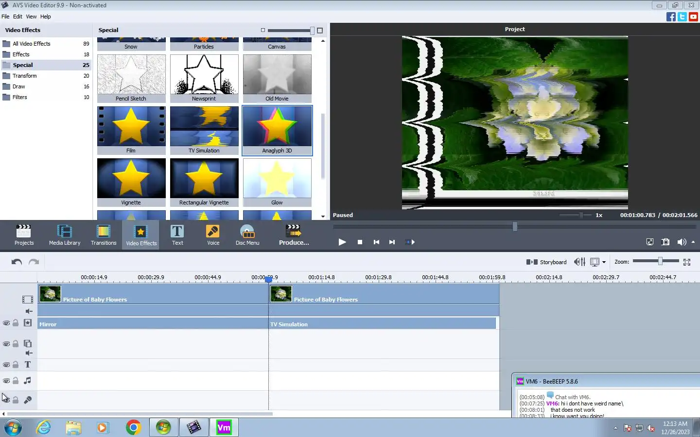Undo the last action
Viewport: 700px width, 437px height.
coord(17,262)
